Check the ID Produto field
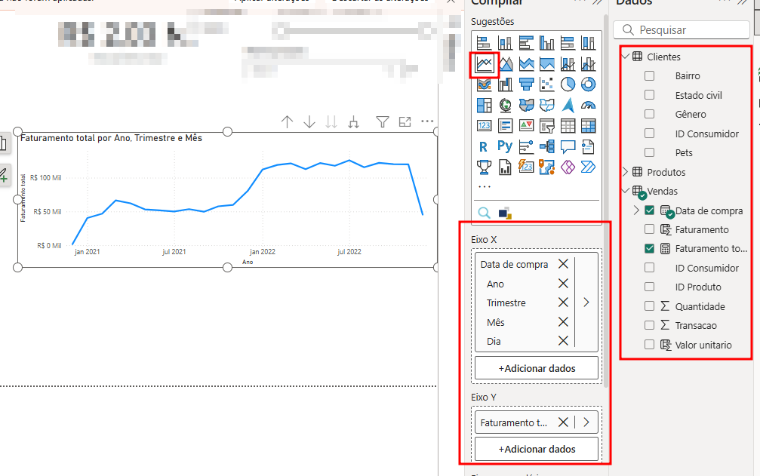The width and height of the screenshot is (760, 476). pos(650,287)
